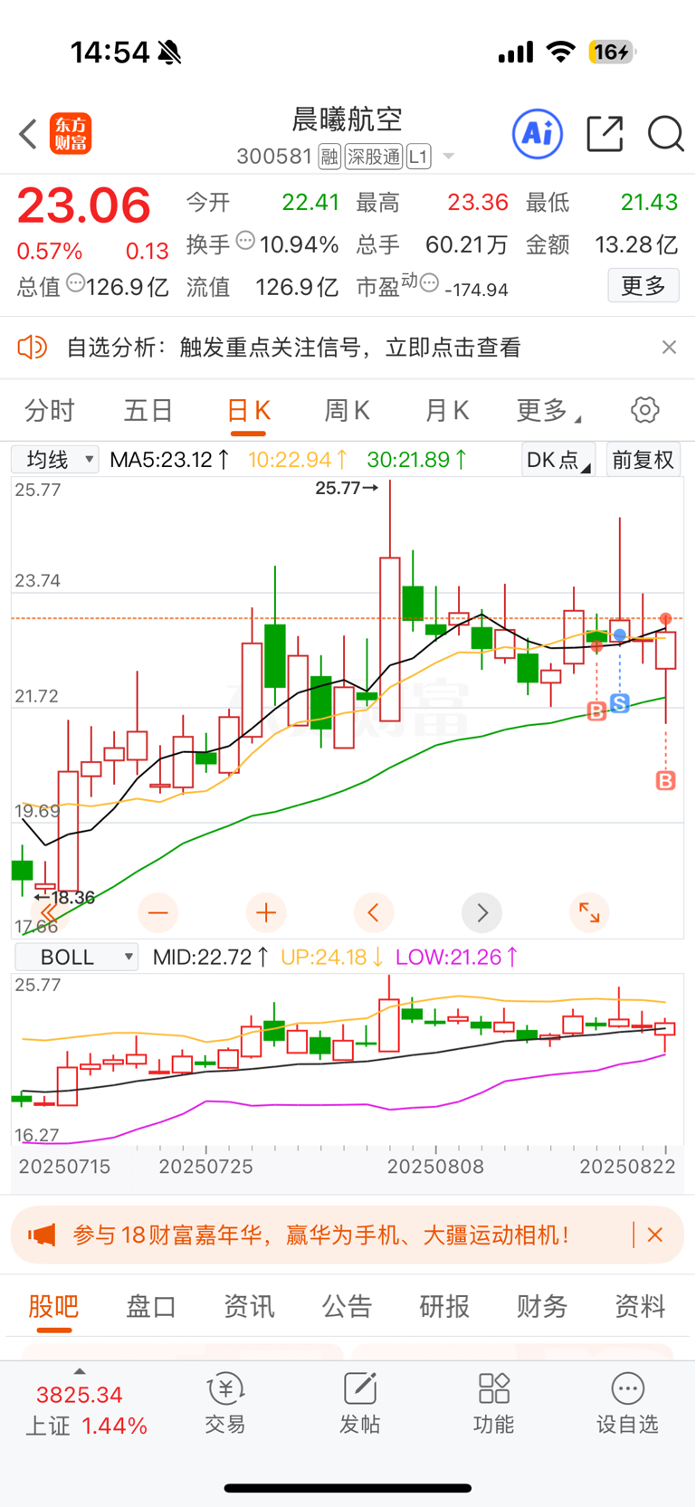Viewport: 696px width, 1507px height.
Task: Tap the UP:24.18 value
Action: pyautogui.click(x=332, y=957)
